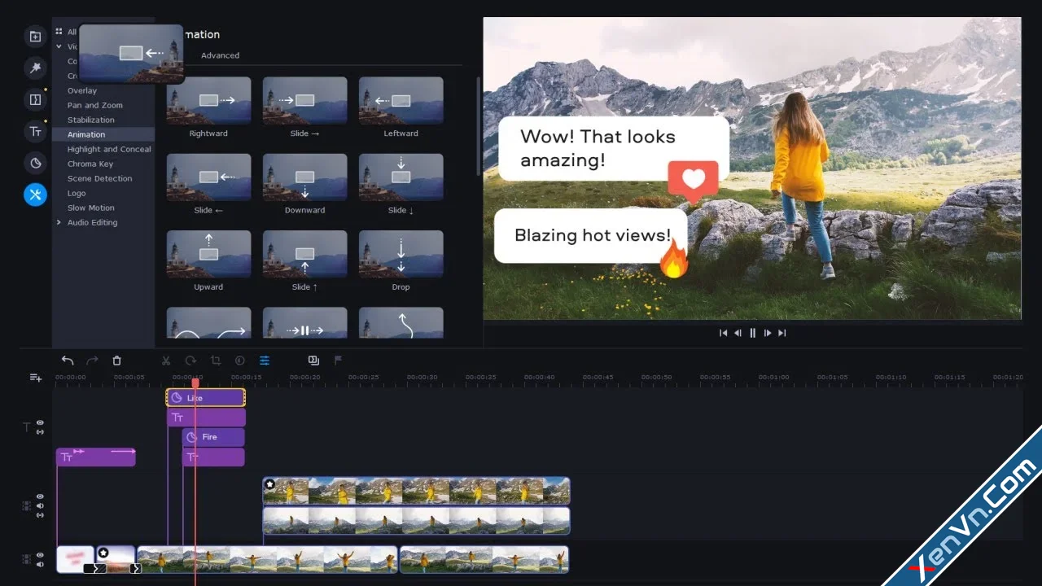Redo action in timeline toolbar
This screenshot has height=586, width=1042.
click(92, 361)
